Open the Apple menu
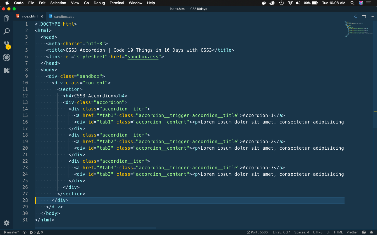The image size is (377, 235). (7, 3)
